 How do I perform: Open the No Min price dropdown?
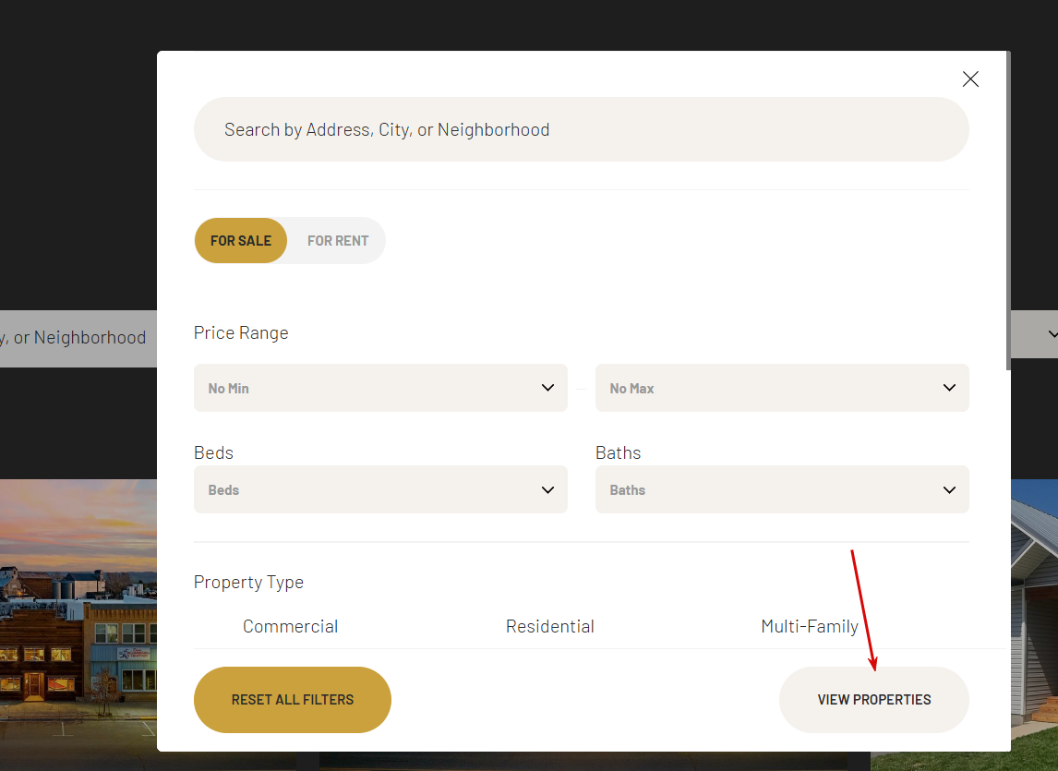click(x=379, y=388)
